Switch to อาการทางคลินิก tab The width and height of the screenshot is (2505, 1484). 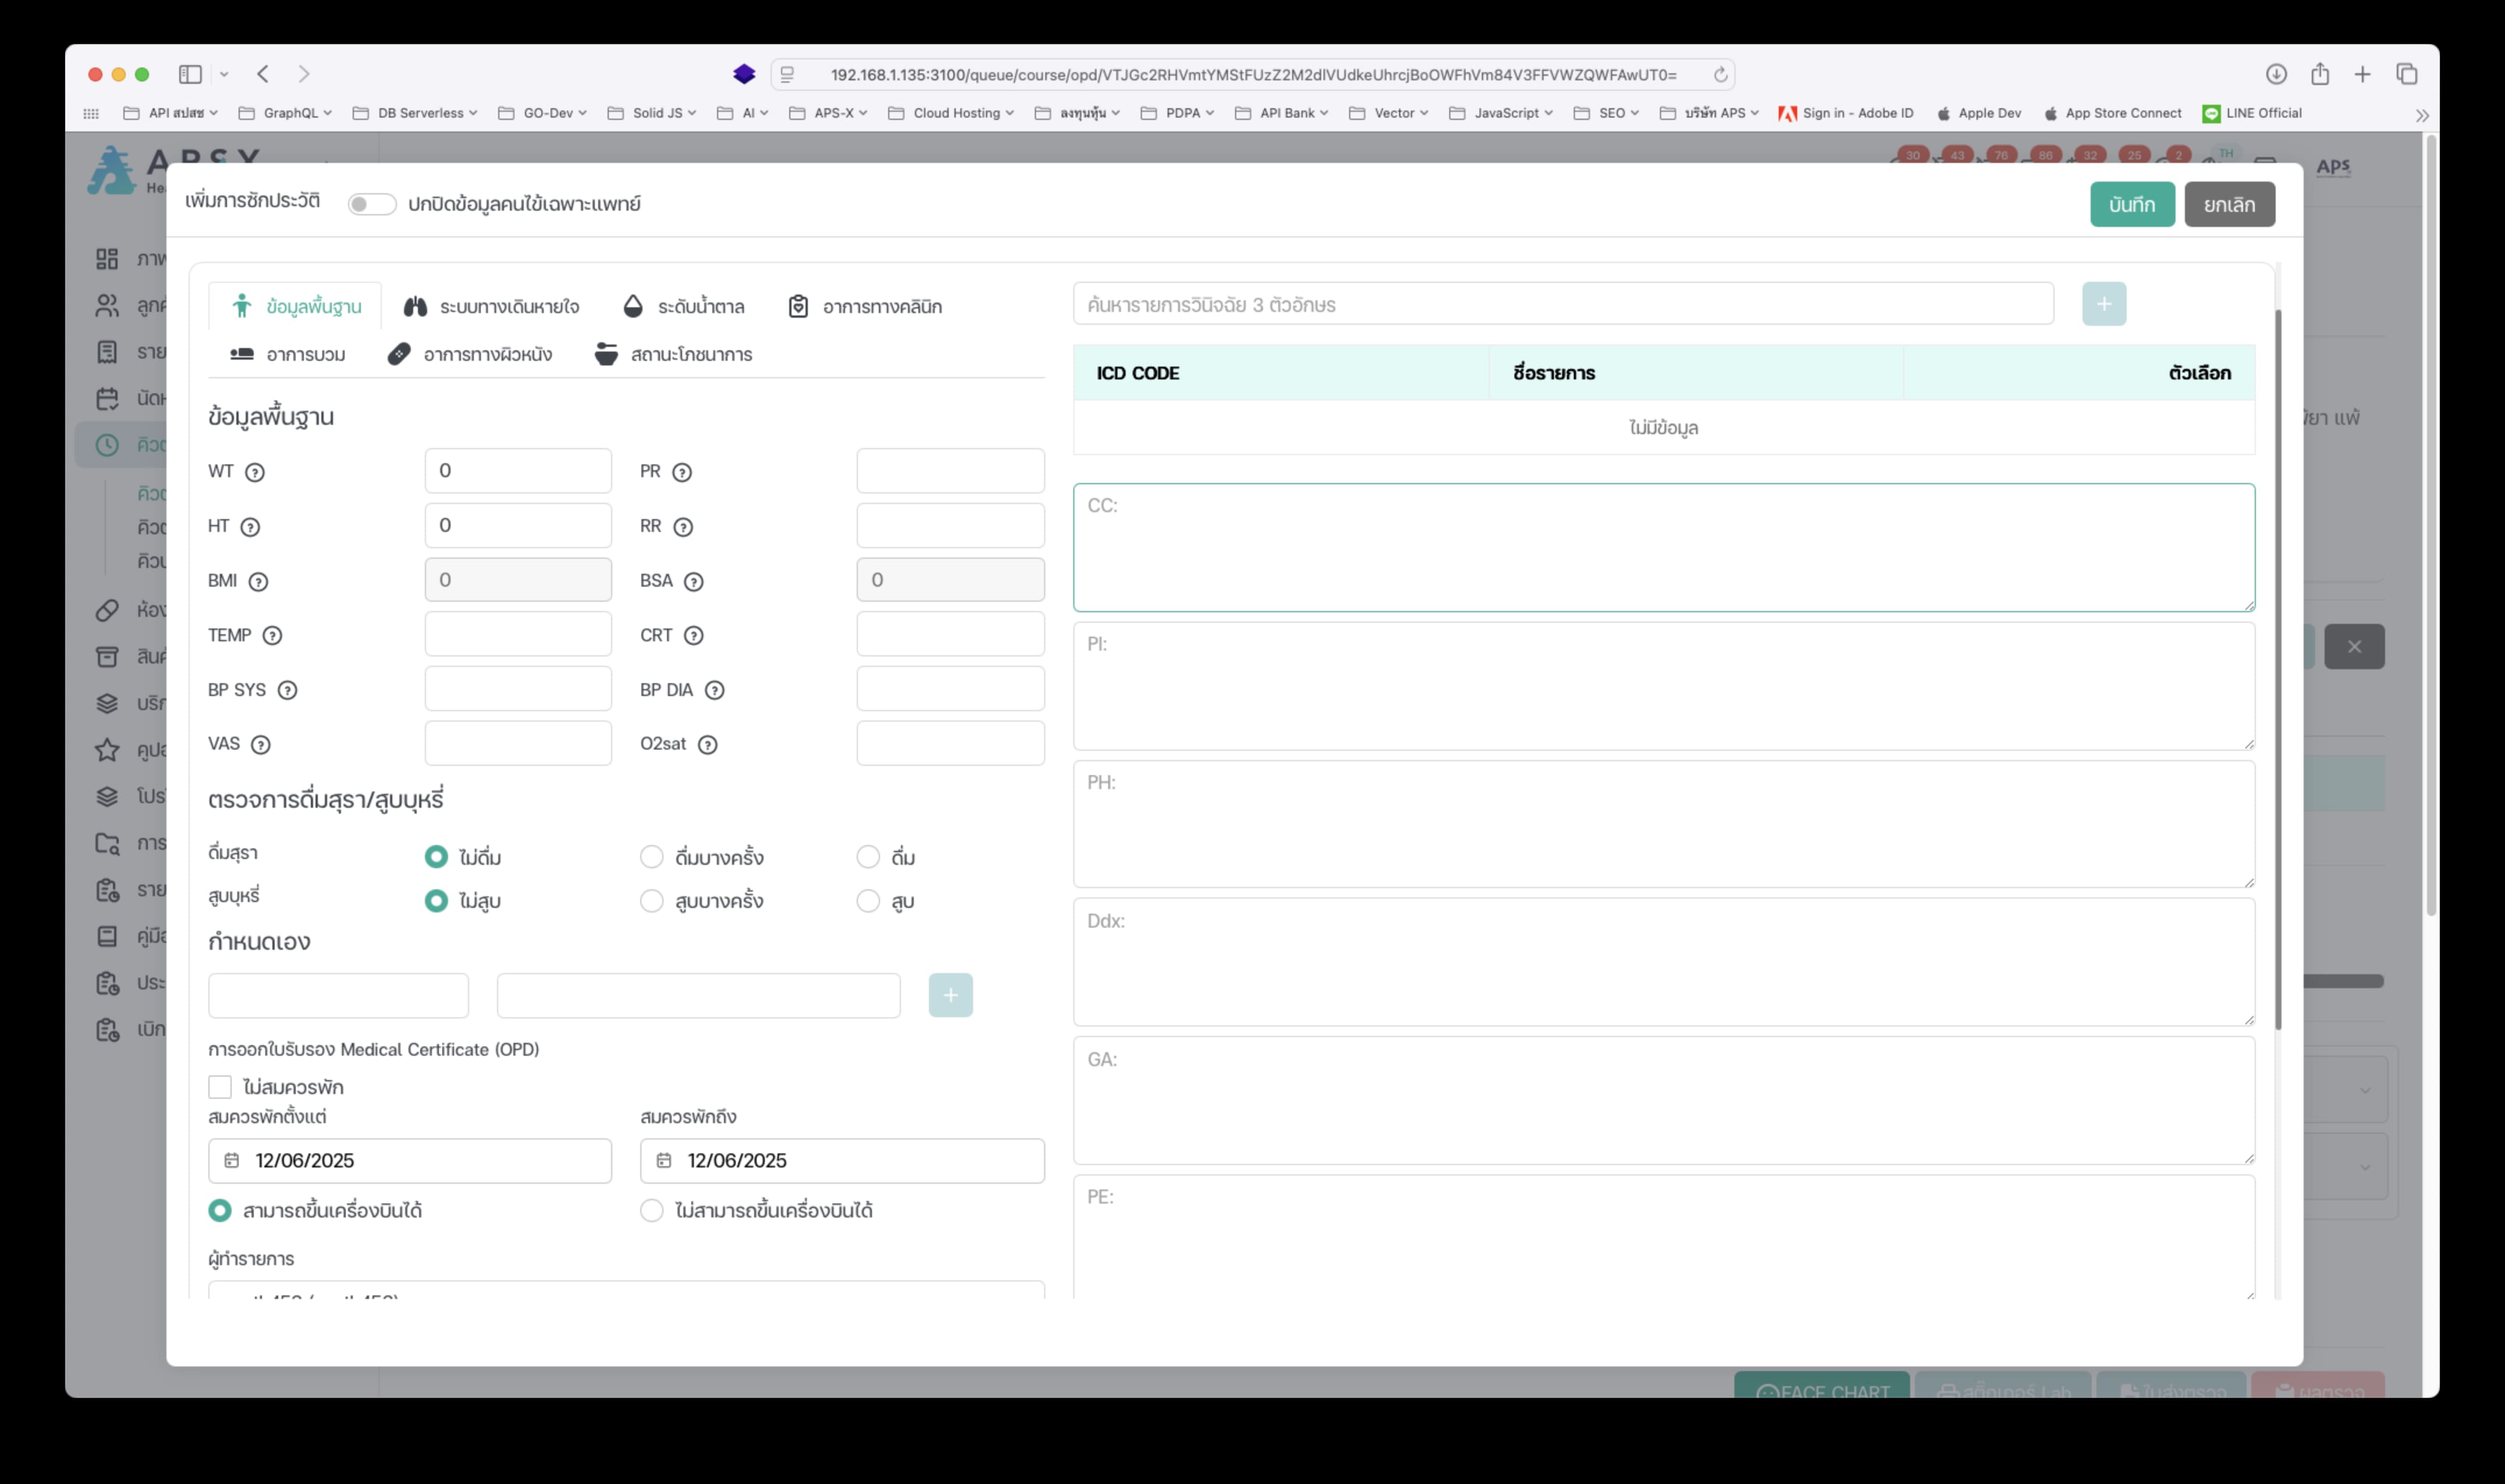(865, 306)
